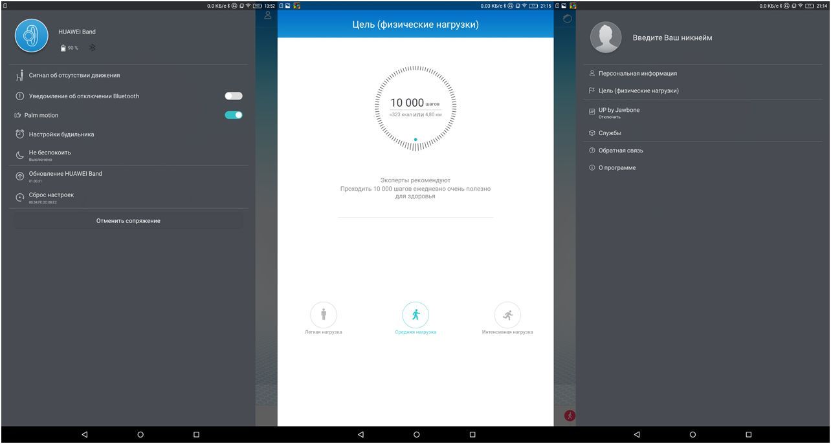The image size is (831, 444).
Task: Open alarm settings via the clock icon
Action: click(x=19, y=134)
